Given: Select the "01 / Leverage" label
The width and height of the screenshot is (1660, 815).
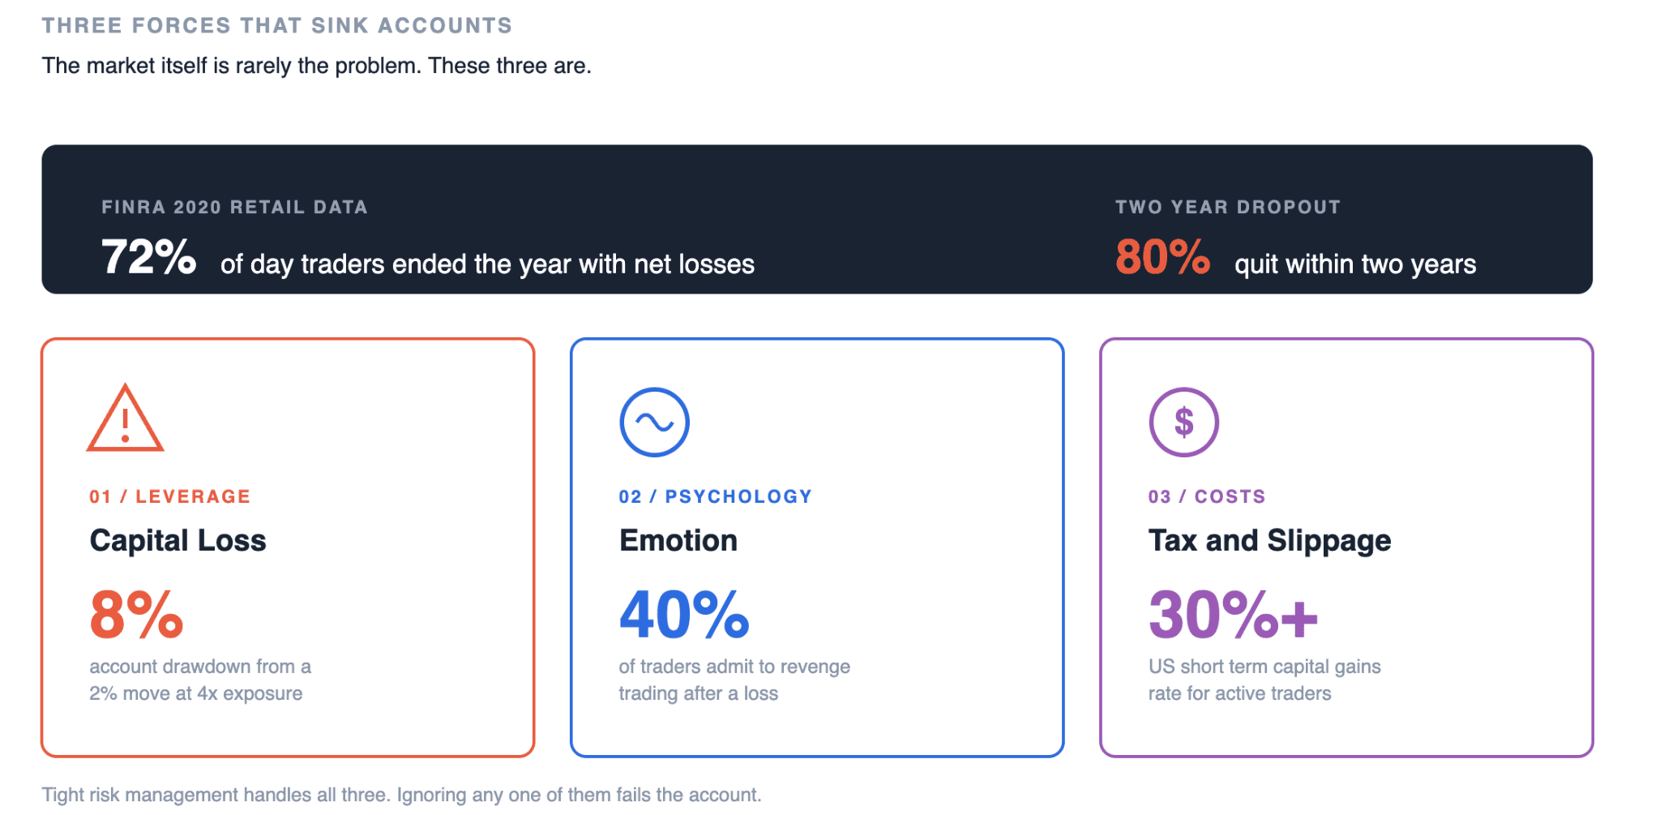Looking at the screenshot, I should [170, 496].
